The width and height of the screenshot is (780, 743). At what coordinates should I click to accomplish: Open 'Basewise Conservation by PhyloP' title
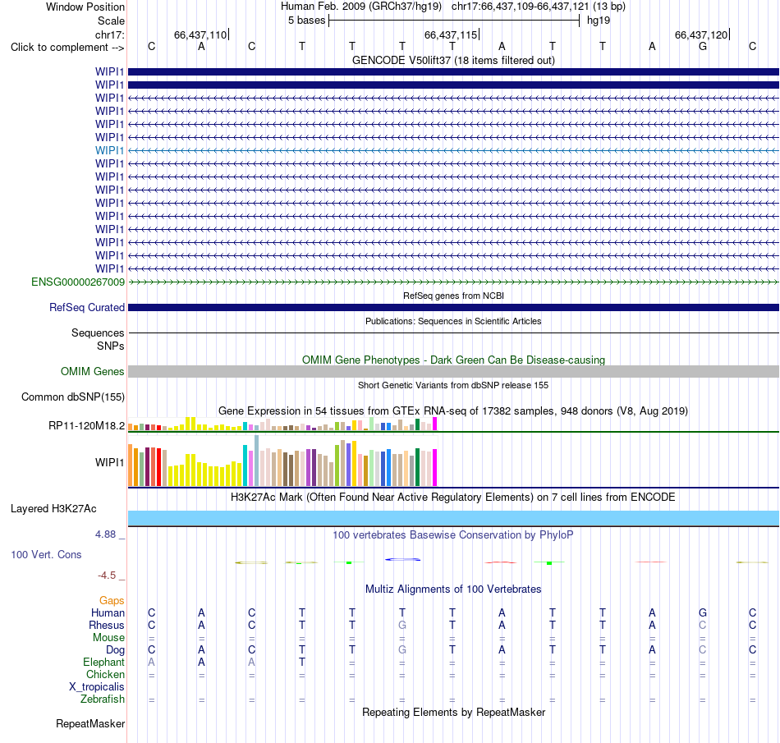pyautogui.click(x=453, y=535)
